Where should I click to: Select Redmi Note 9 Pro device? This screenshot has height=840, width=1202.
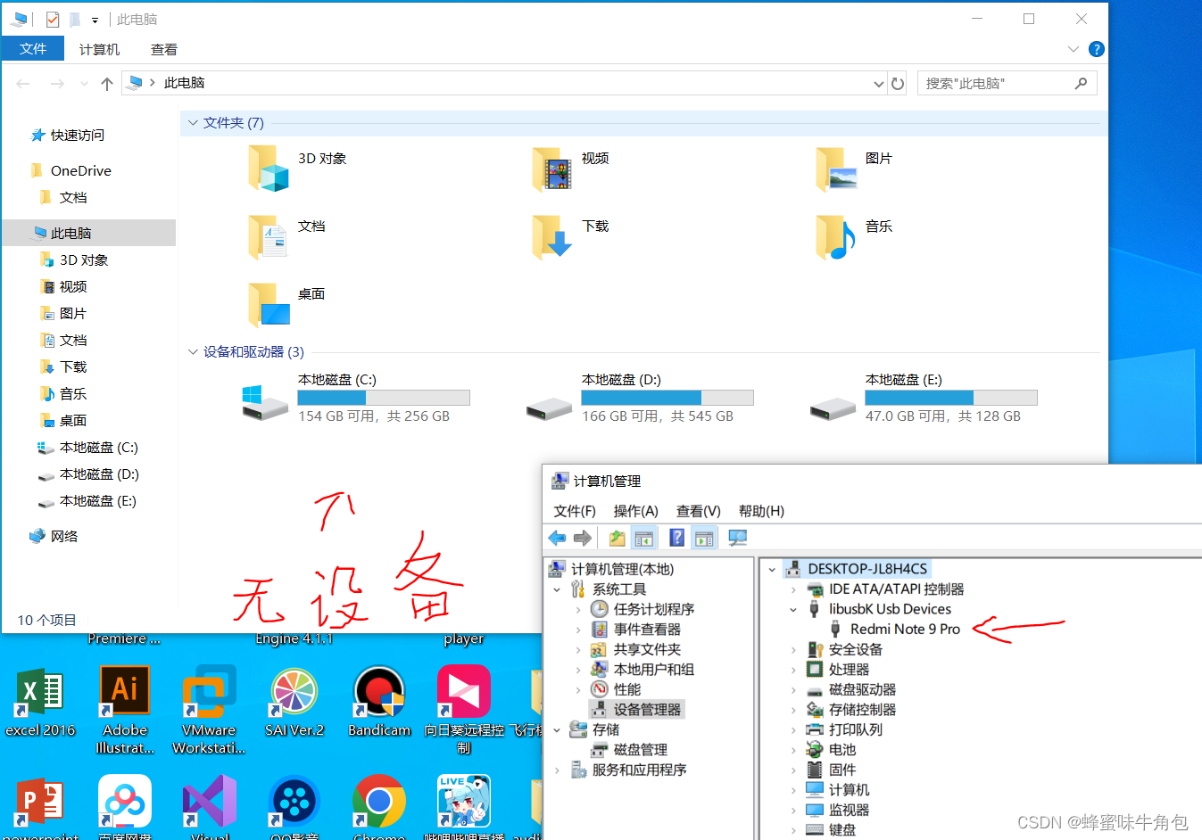(x=905, y=630)
